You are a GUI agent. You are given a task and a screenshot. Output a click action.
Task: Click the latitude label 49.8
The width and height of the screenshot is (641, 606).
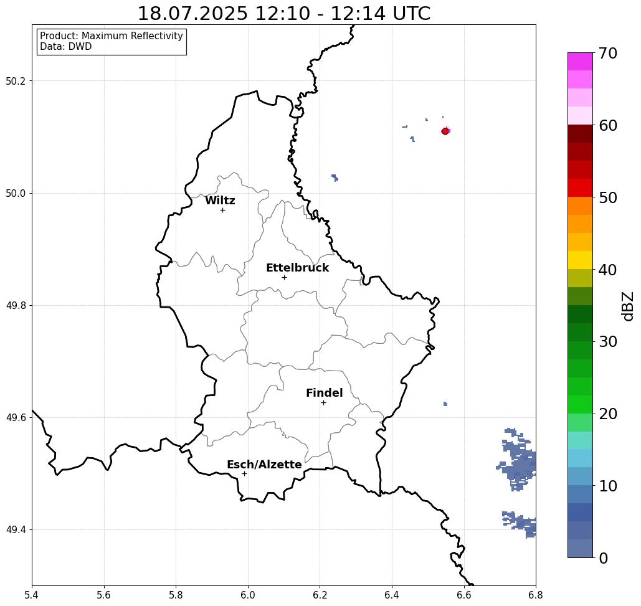pos(16,305)
